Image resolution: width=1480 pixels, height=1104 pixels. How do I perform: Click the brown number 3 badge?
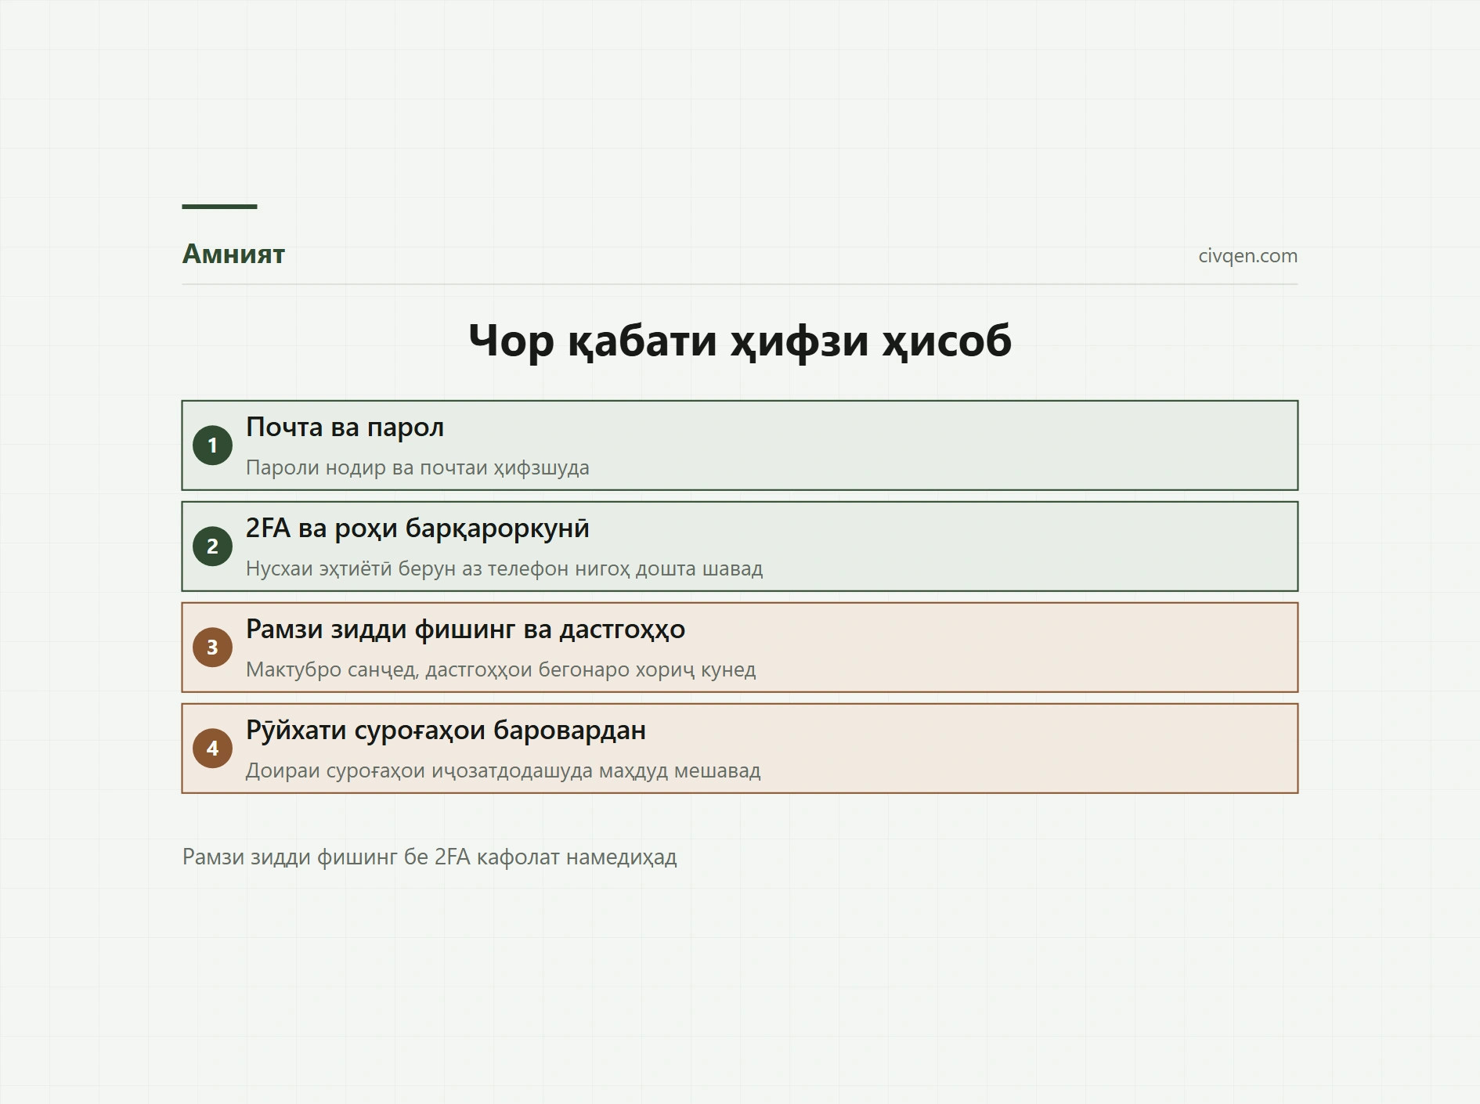(212, 648)
